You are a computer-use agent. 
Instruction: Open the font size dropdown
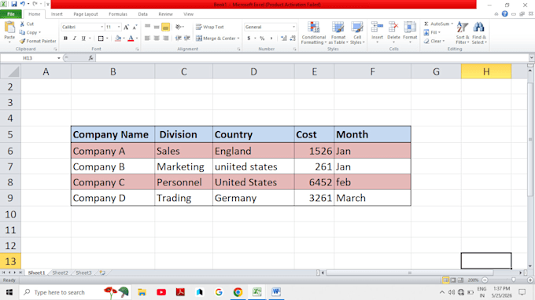(x=119, y=27)
